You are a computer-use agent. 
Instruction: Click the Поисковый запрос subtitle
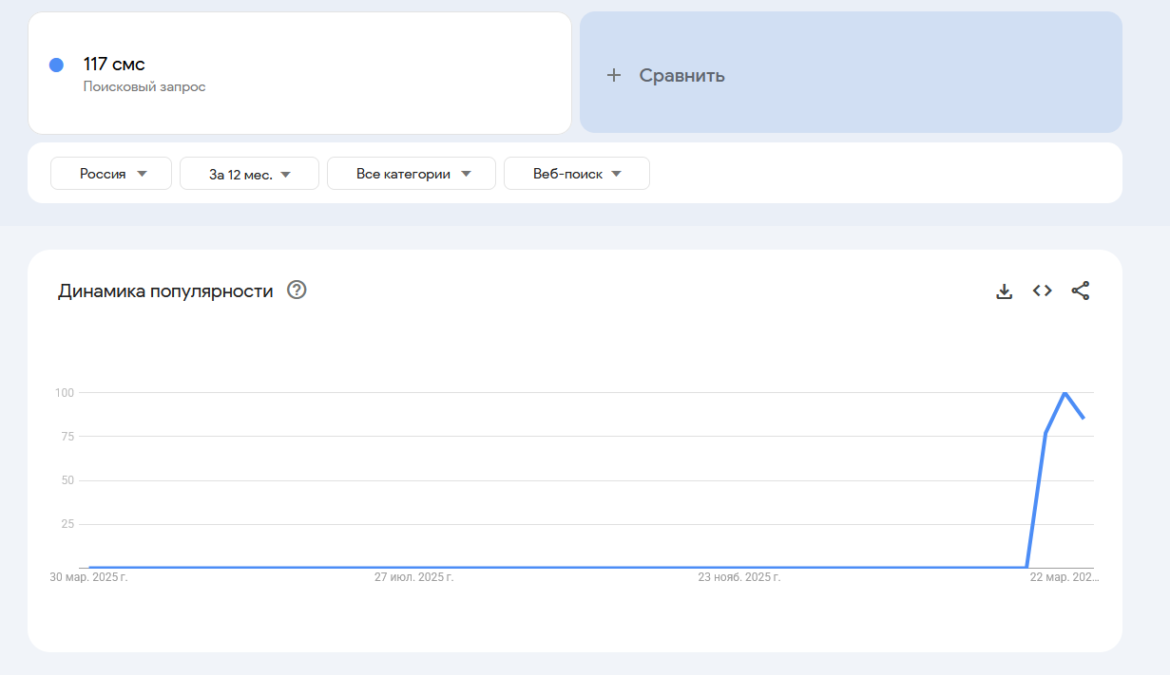pyautogui.click(x=144, y=87)
